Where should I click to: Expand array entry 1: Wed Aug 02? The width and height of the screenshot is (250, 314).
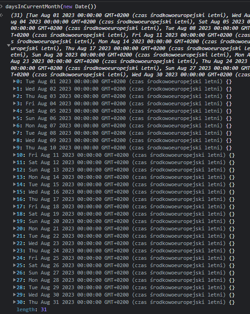(14, 89)
